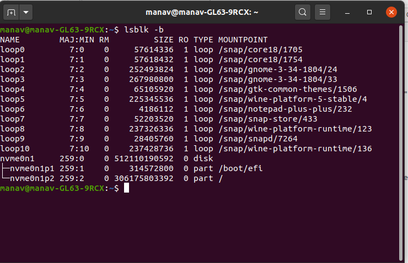Click the terminal cursor at the prompt
This screenshot has width=408, height=263.
click(x=126, y=188)
